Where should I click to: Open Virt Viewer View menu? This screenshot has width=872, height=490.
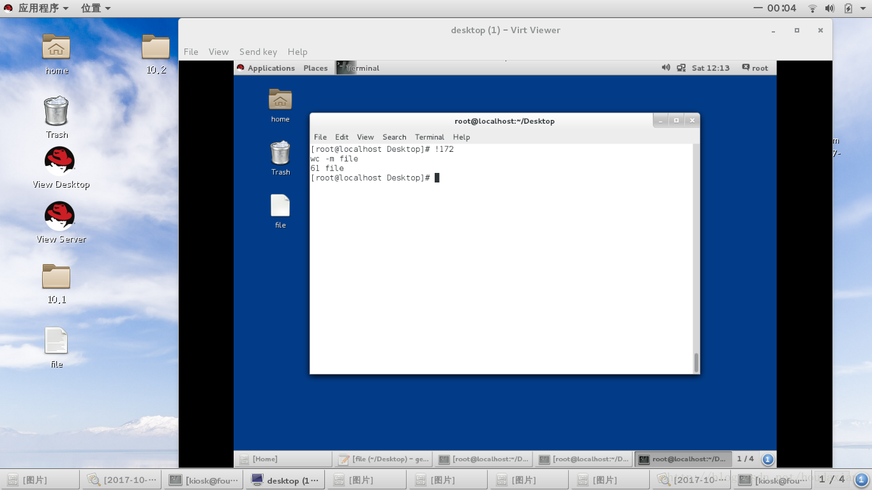[x=218, y=52]
